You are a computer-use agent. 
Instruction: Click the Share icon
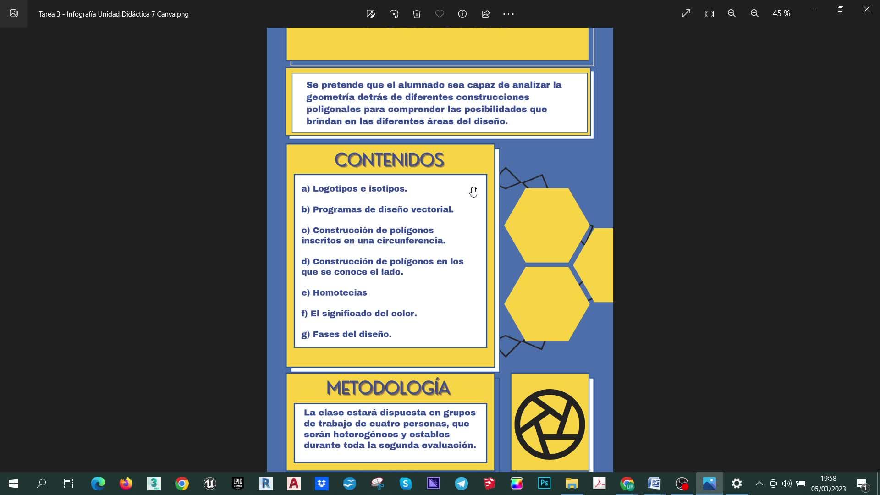(485, 14)
